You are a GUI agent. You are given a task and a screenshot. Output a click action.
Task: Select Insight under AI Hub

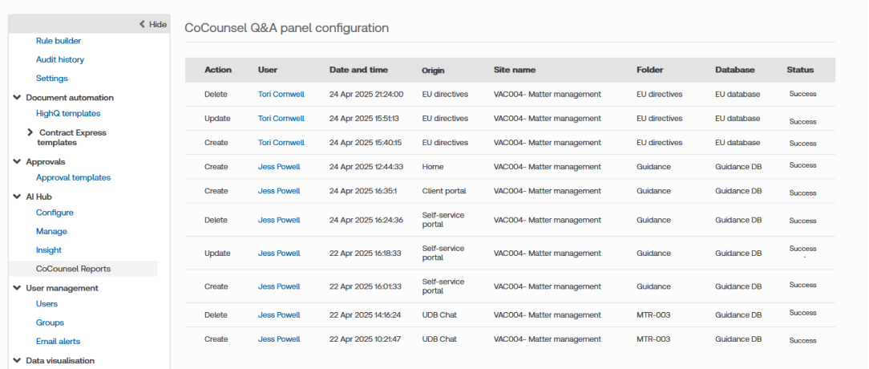(x=49, y=250)
